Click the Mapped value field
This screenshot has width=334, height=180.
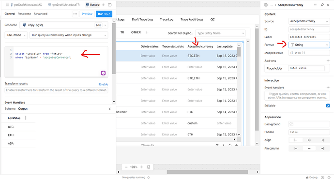click(x=309, y=53)
